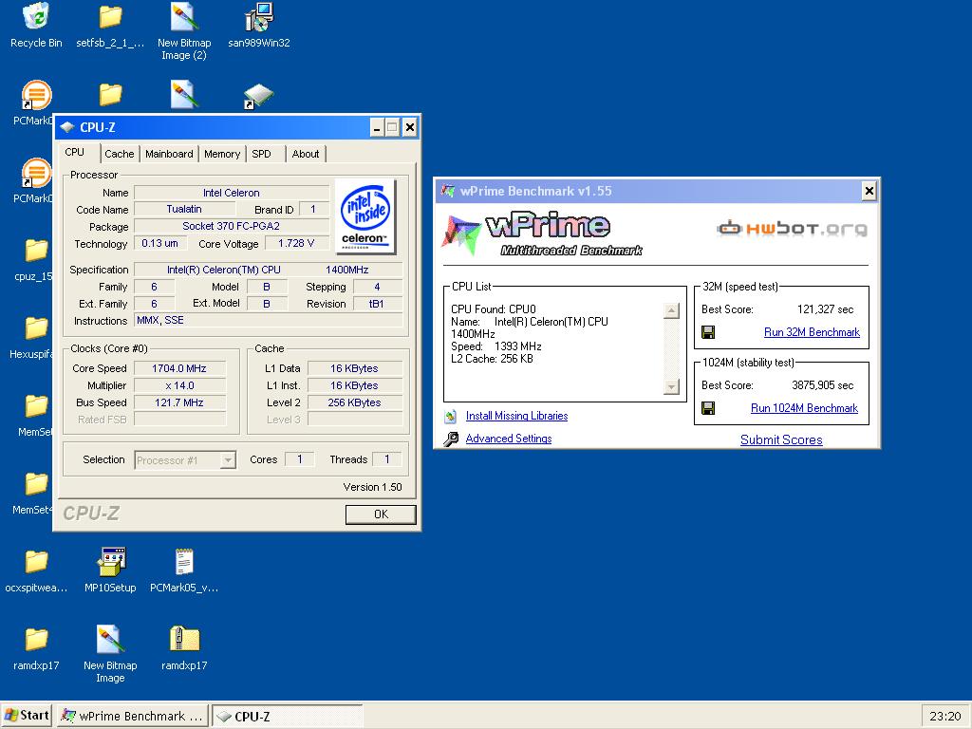Screen dimensions: 972x729
Task: Click the save icon for 32M score
Action: tap(708, 332)
